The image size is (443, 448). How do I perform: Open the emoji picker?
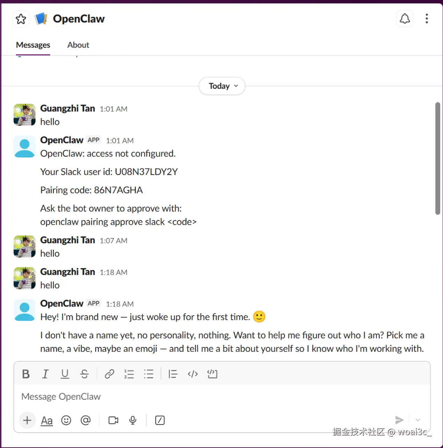(66, 420)
